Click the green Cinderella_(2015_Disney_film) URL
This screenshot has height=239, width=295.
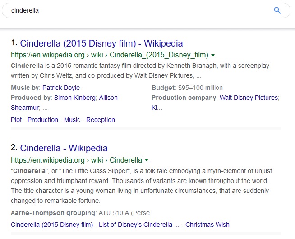pyautogui.click(x=110, y=55)
